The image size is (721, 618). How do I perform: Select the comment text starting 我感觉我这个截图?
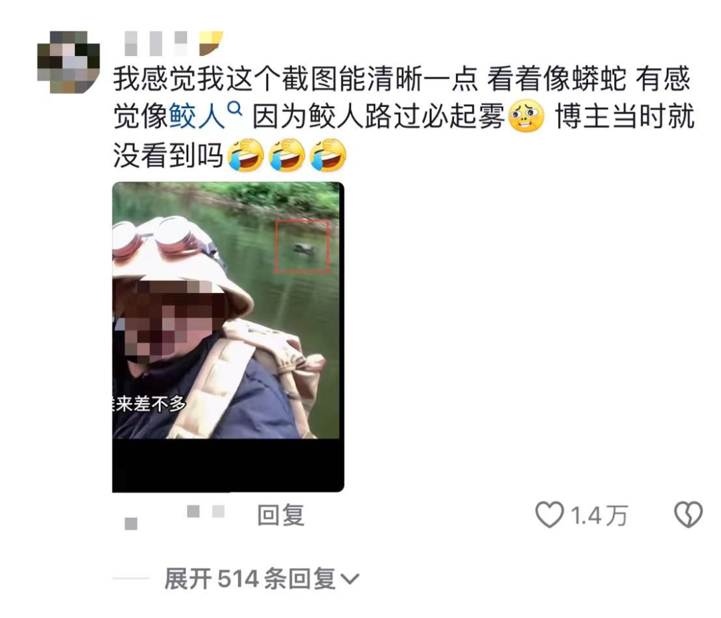coord(403,117)
